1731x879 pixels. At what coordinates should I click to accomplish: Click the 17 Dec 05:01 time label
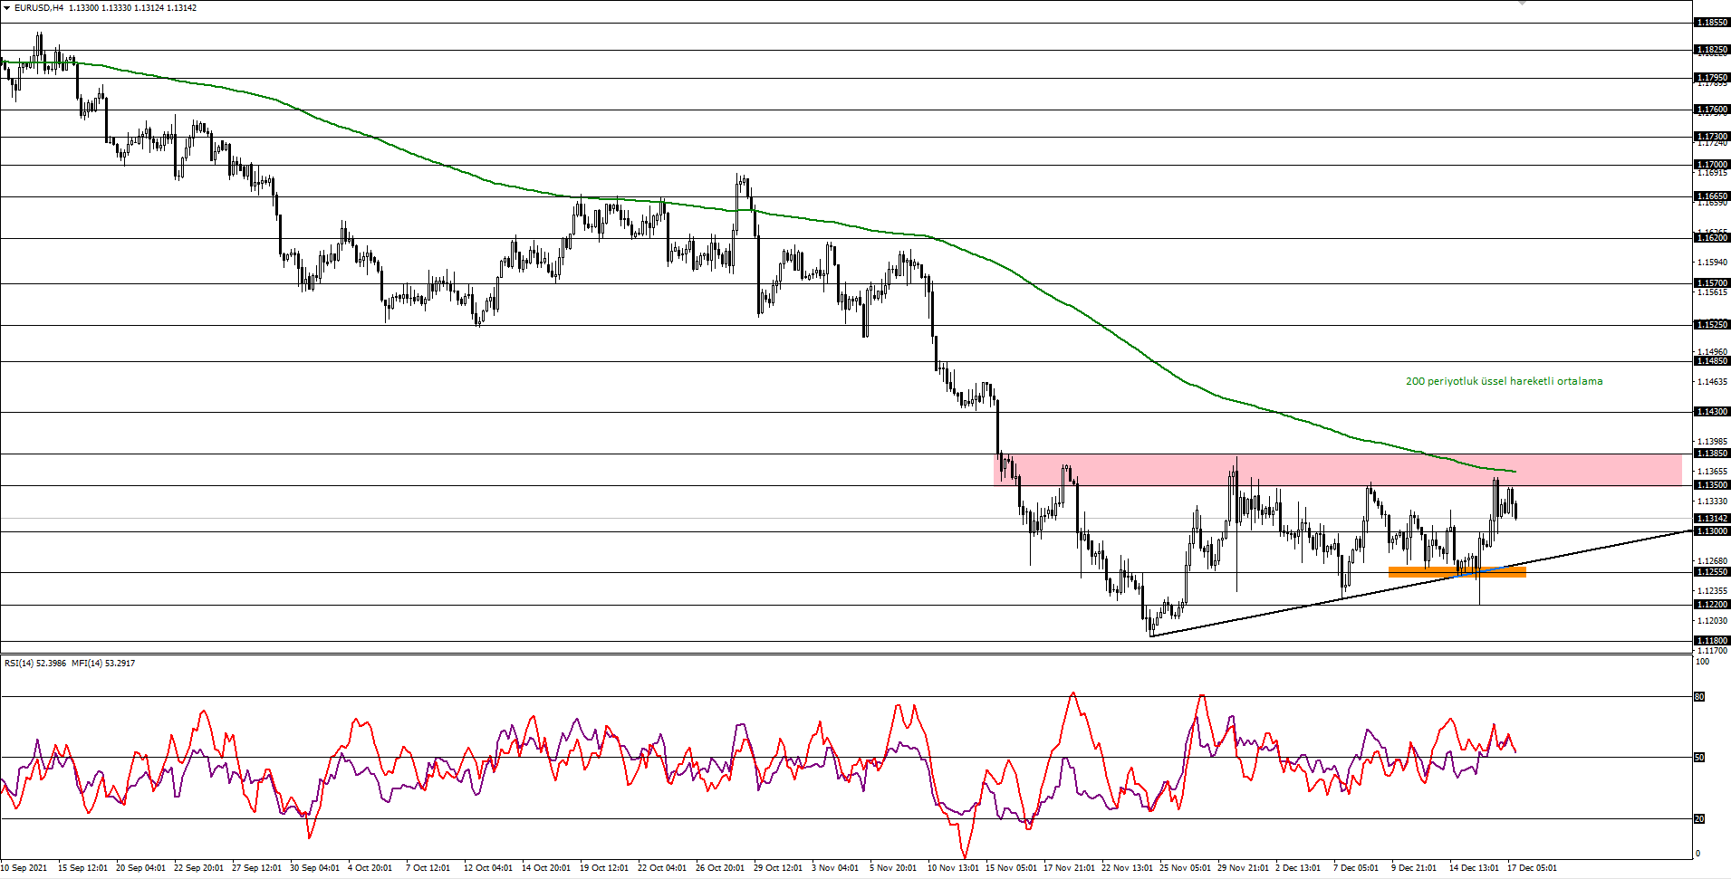pos(1532,868)
